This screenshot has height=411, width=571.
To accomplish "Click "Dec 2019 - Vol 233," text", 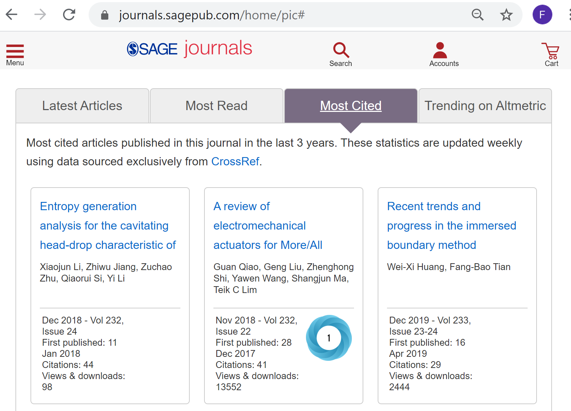I will [430, 320].
